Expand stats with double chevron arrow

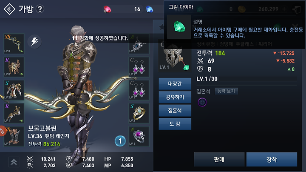pyautogui.click(x=14, y=162)
